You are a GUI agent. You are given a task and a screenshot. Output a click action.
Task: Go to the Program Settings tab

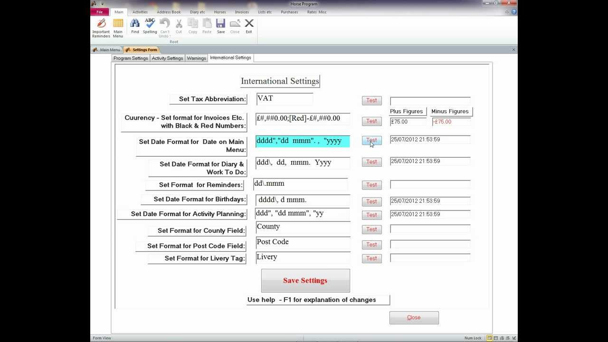pyautogui.click(x=131, y=58)
